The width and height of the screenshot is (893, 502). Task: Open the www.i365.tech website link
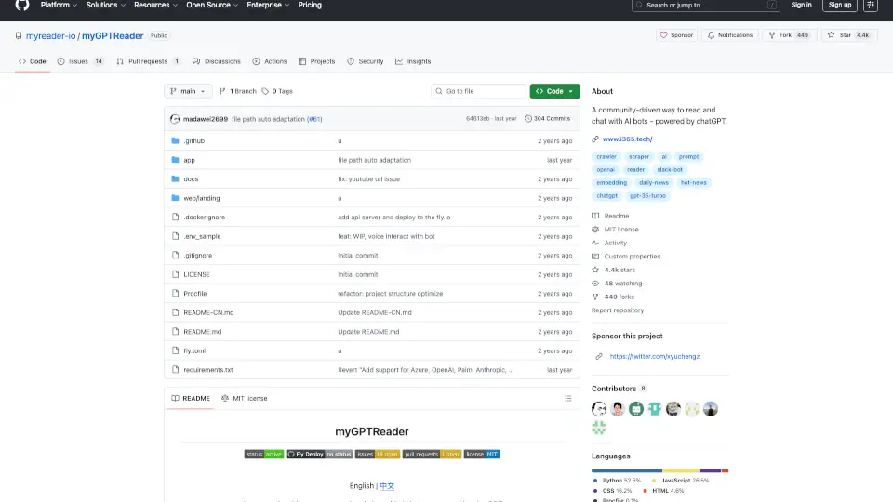point(628,139)
